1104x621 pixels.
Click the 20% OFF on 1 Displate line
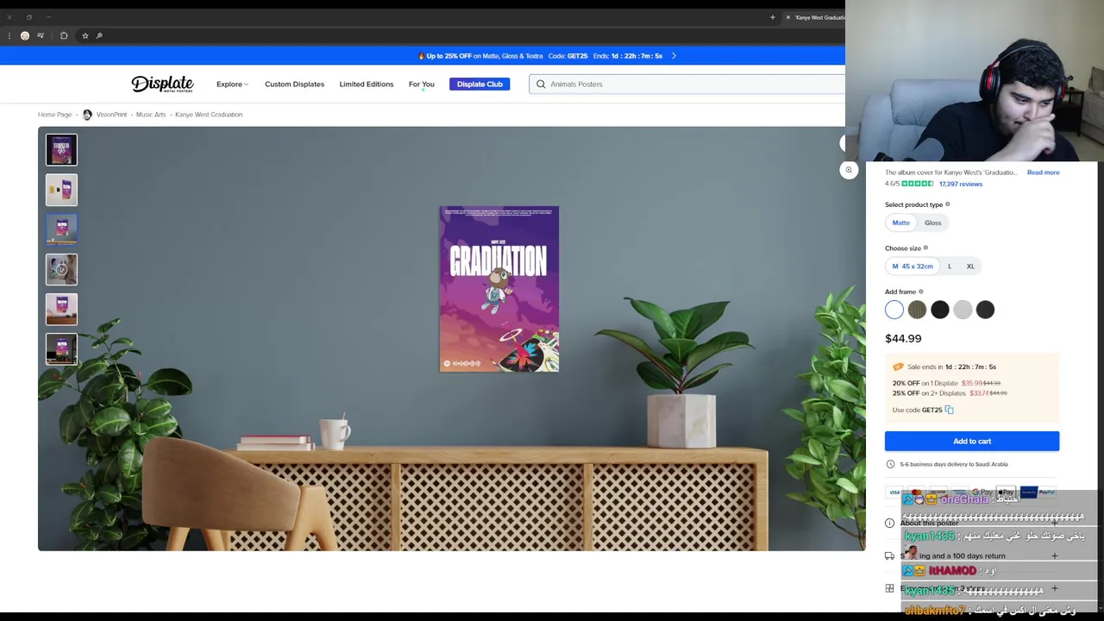coord(946,383)
